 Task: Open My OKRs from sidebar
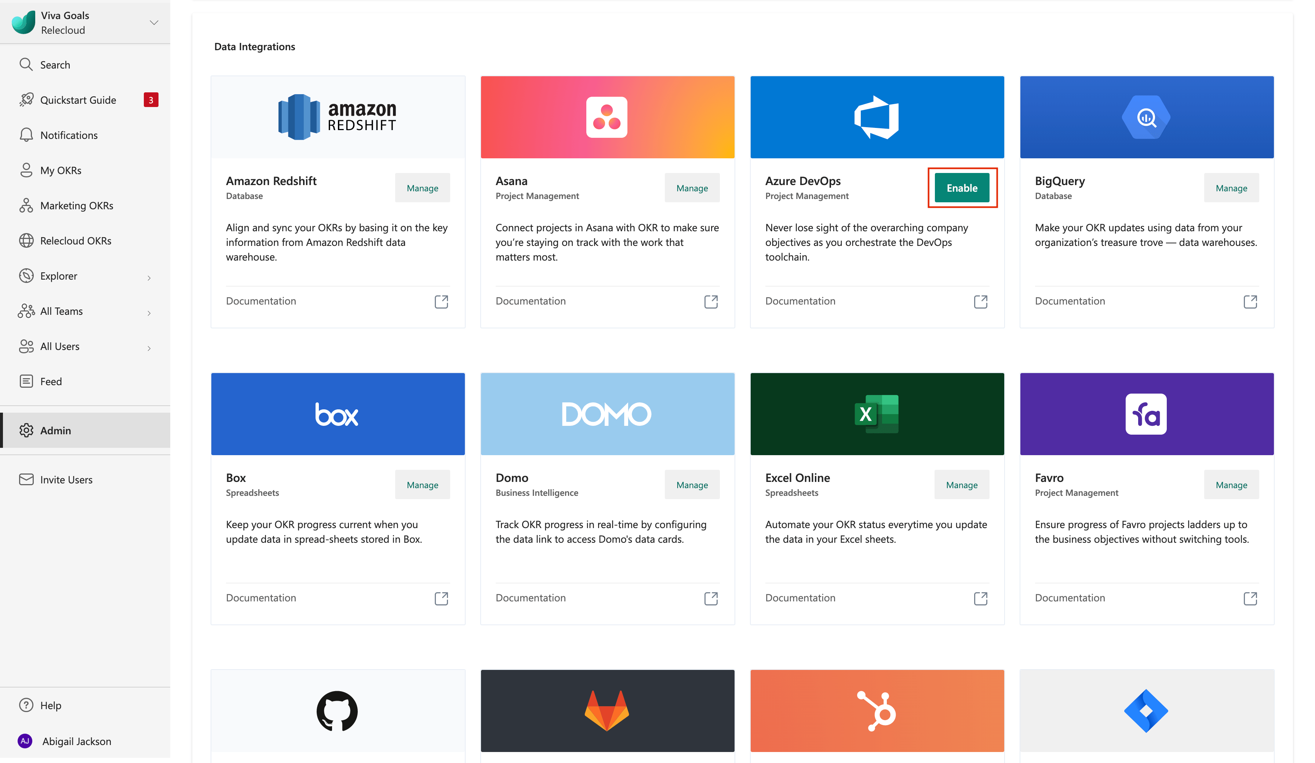(61, 170)
